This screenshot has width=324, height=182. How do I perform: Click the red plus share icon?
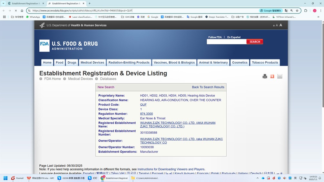click(x=272, y=76)
